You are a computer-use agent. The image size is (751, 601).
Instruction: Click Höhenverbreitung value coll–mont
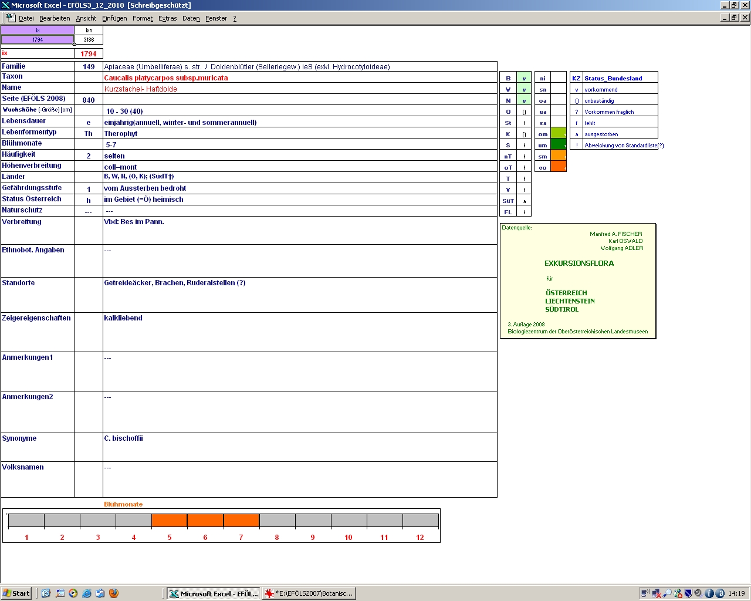[120, 167]
